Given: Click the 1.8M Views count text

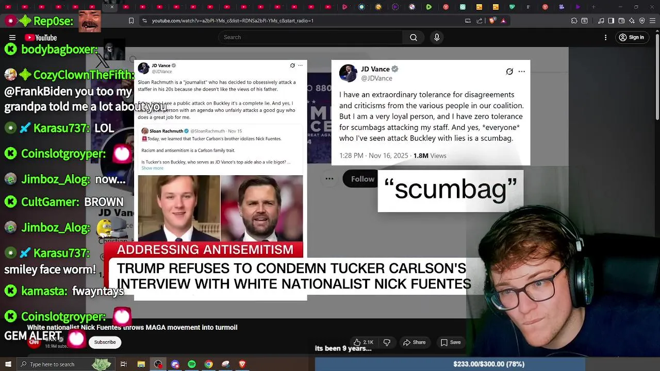Looking at the screenshot, I should 430,156.
